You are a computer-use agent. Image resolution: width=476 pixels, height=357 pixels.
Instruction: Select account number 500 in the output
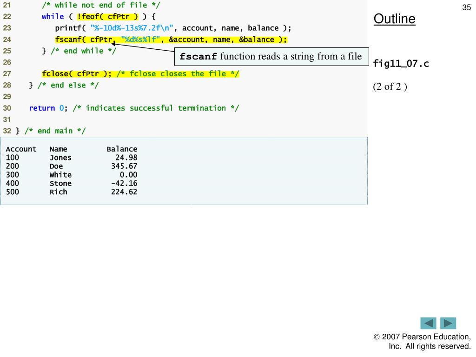[x=13, y=192]
